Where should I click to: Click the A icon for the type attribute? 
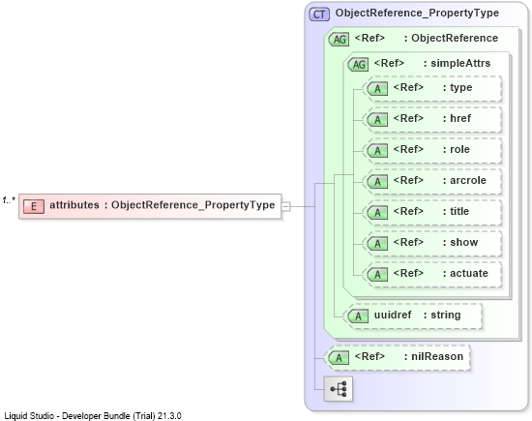coord(377,89)
